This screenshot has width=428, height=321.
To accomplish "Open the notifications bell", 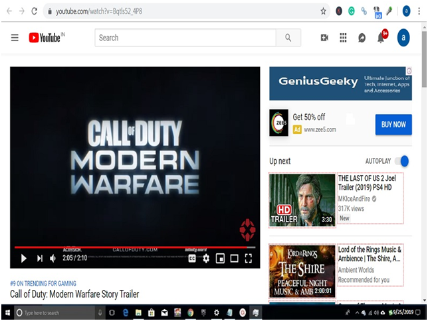I will point(381,37).
